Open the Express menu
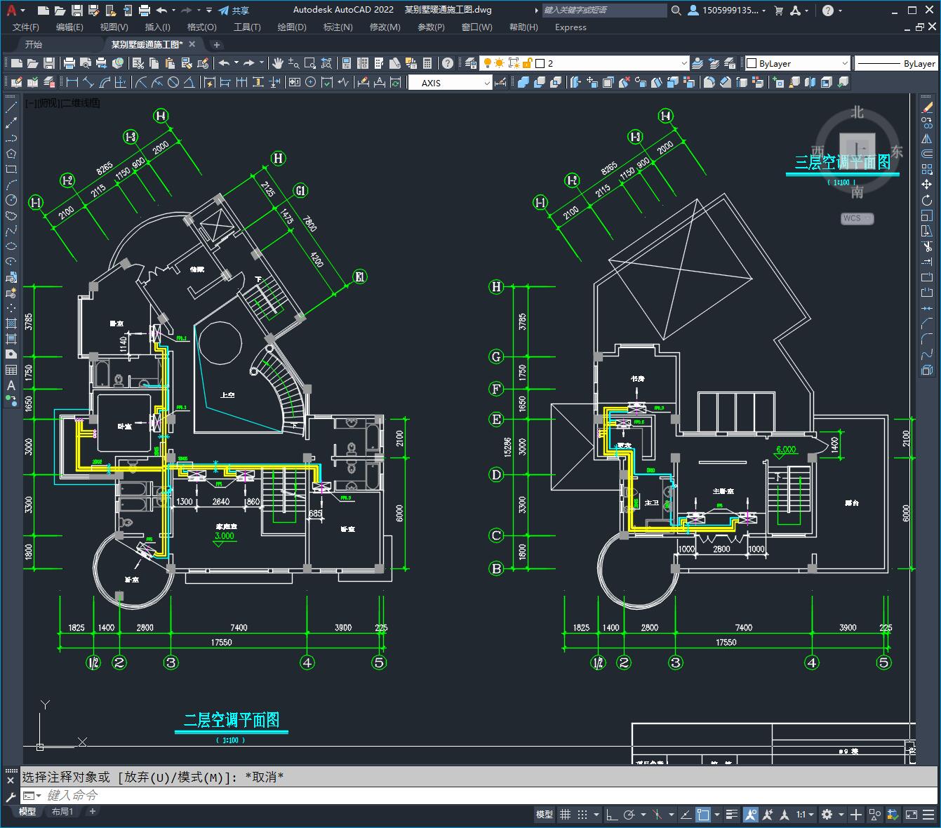Viewport: 941px width, 828px height. [x=570, y=27]
